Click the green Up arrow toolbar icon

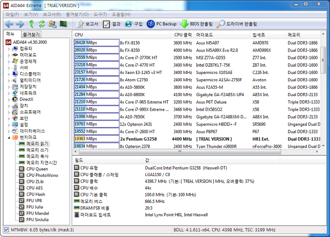[x=32, y=24]
